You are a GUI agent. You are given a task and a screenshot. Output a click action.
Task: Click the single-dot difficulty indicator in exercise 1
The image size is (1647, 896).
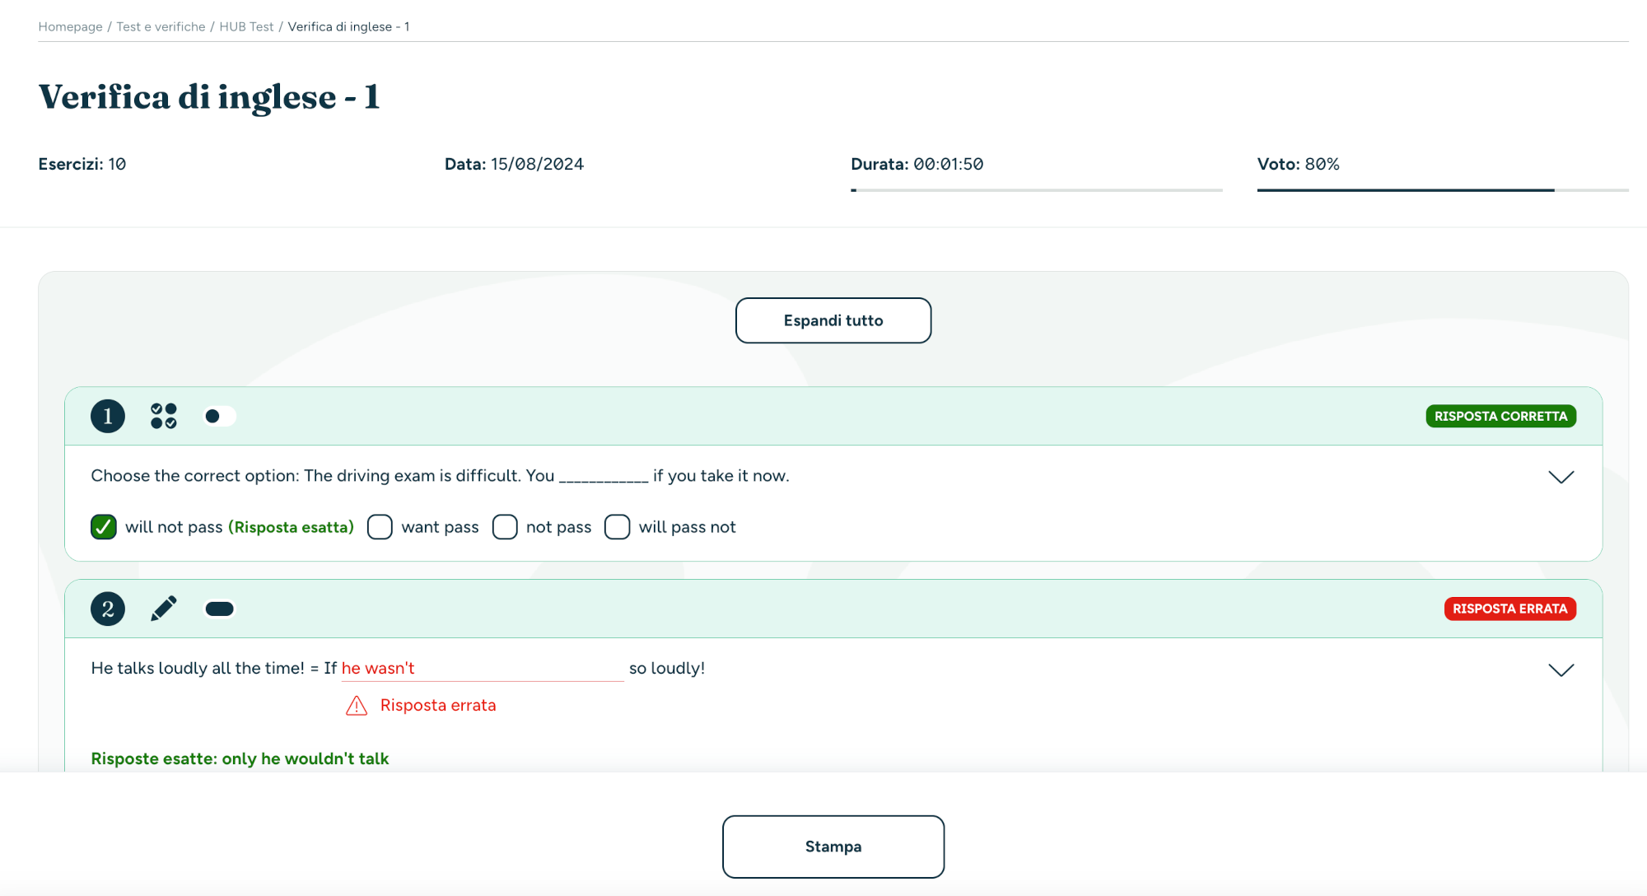pyautogui.click(x=220, y=416)
